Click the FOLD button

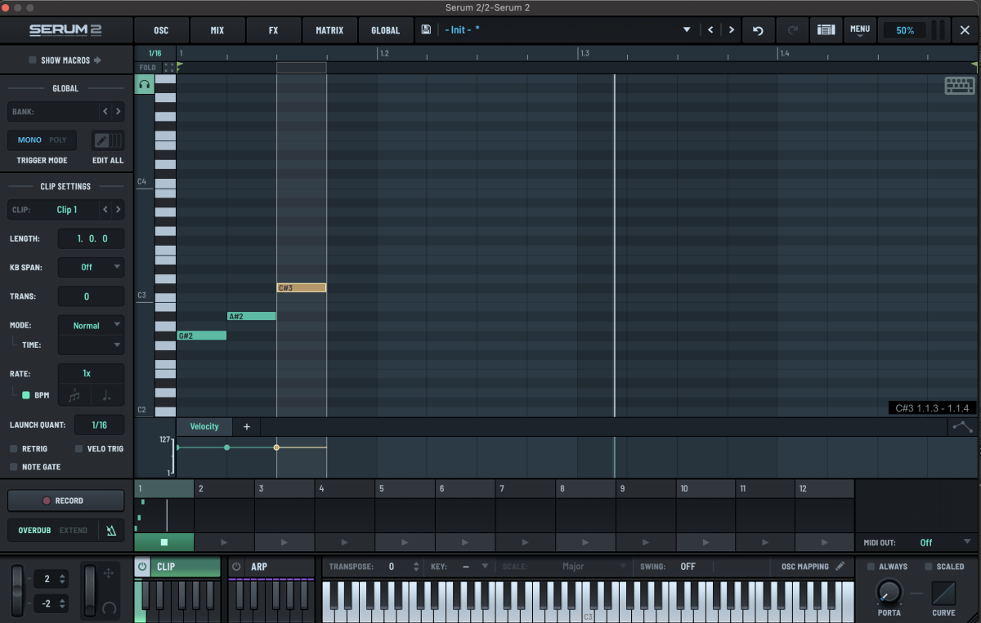147,68
